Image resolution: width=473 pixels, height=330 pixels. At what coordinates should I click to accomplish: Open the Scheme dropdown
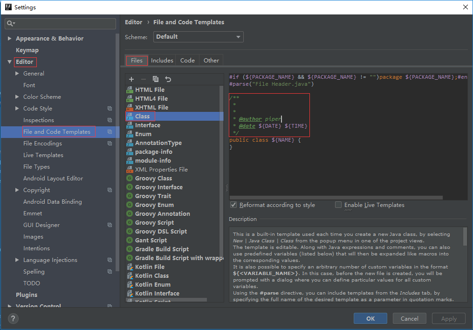coord(198,37)
